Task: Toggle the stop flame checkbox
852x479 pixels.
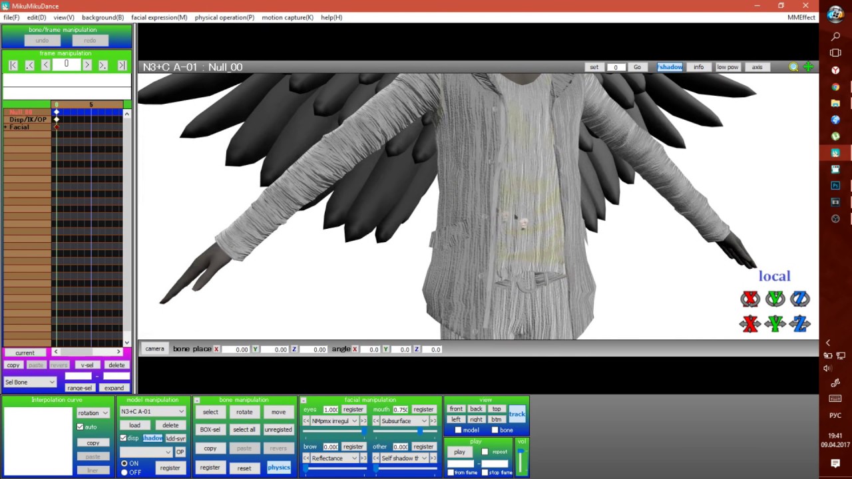Action: [x=484, y=472]
